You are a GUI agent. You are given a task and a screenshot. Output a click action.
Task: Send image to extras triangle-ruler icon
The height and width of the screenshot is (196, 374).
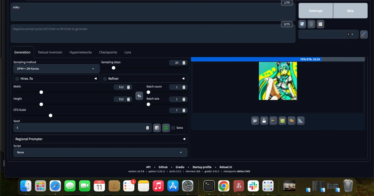click(300, 121)
